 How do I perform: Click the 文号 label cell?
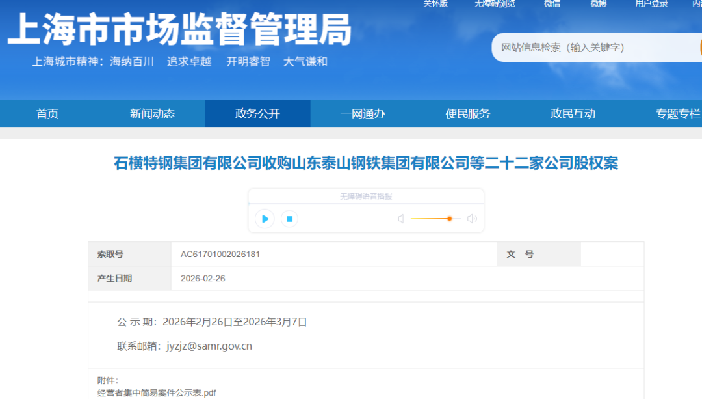coord(539,255)
